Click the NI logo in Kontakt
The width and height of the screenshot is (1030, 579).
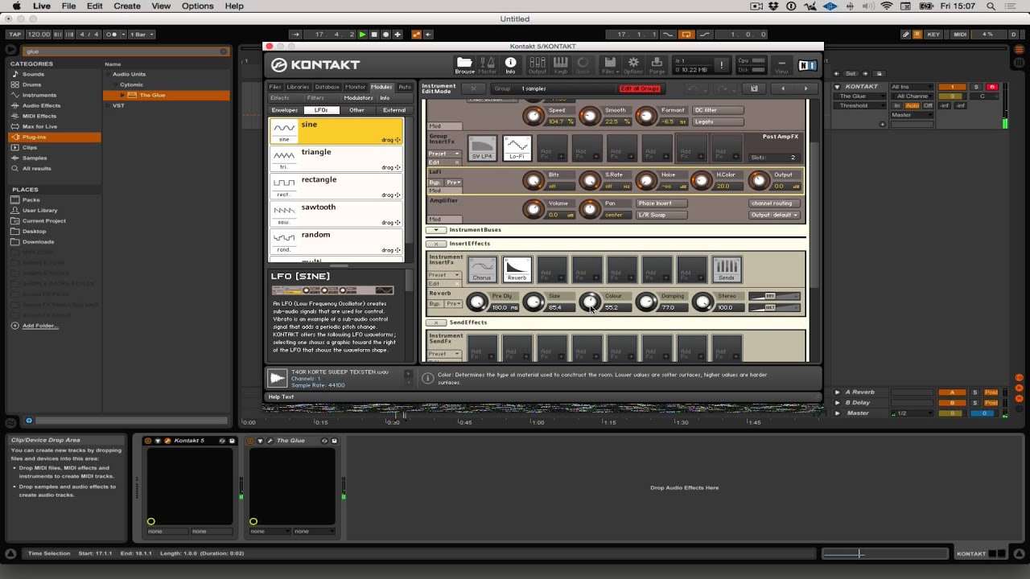806,65
